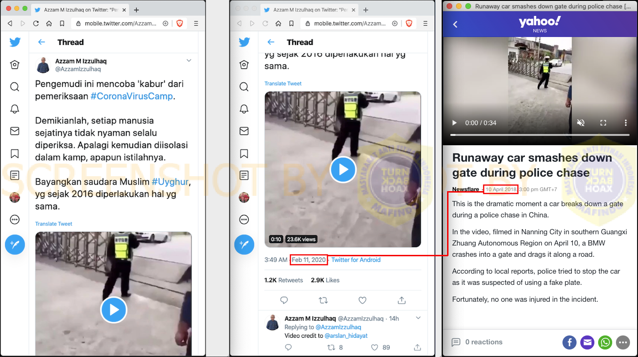Play the tweet video showing 23.6K views
This screenshot has width=638, height=357.
click(343, 170)
